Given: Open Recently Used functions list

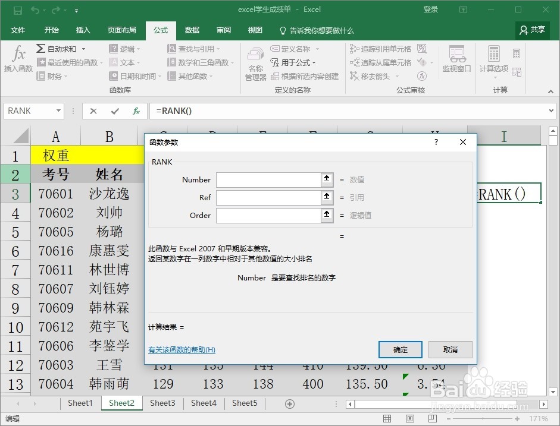Looking at the screenshot, I should pyautogui.click(x=70, y=63).
